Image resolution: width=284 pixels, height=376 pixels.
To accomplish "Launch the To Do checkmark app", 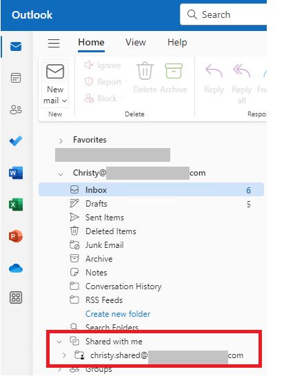I will coord(16,141).
